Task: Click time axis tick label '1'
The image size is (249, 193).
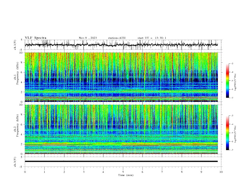Action: click(44, 172)
